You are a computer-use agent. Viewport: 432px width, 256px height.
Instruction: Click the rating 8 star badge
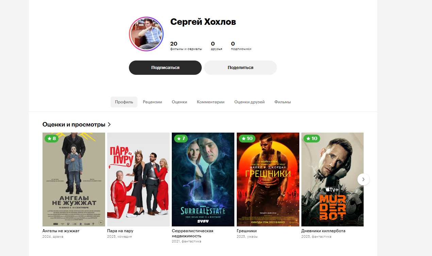tap(52, 138)
